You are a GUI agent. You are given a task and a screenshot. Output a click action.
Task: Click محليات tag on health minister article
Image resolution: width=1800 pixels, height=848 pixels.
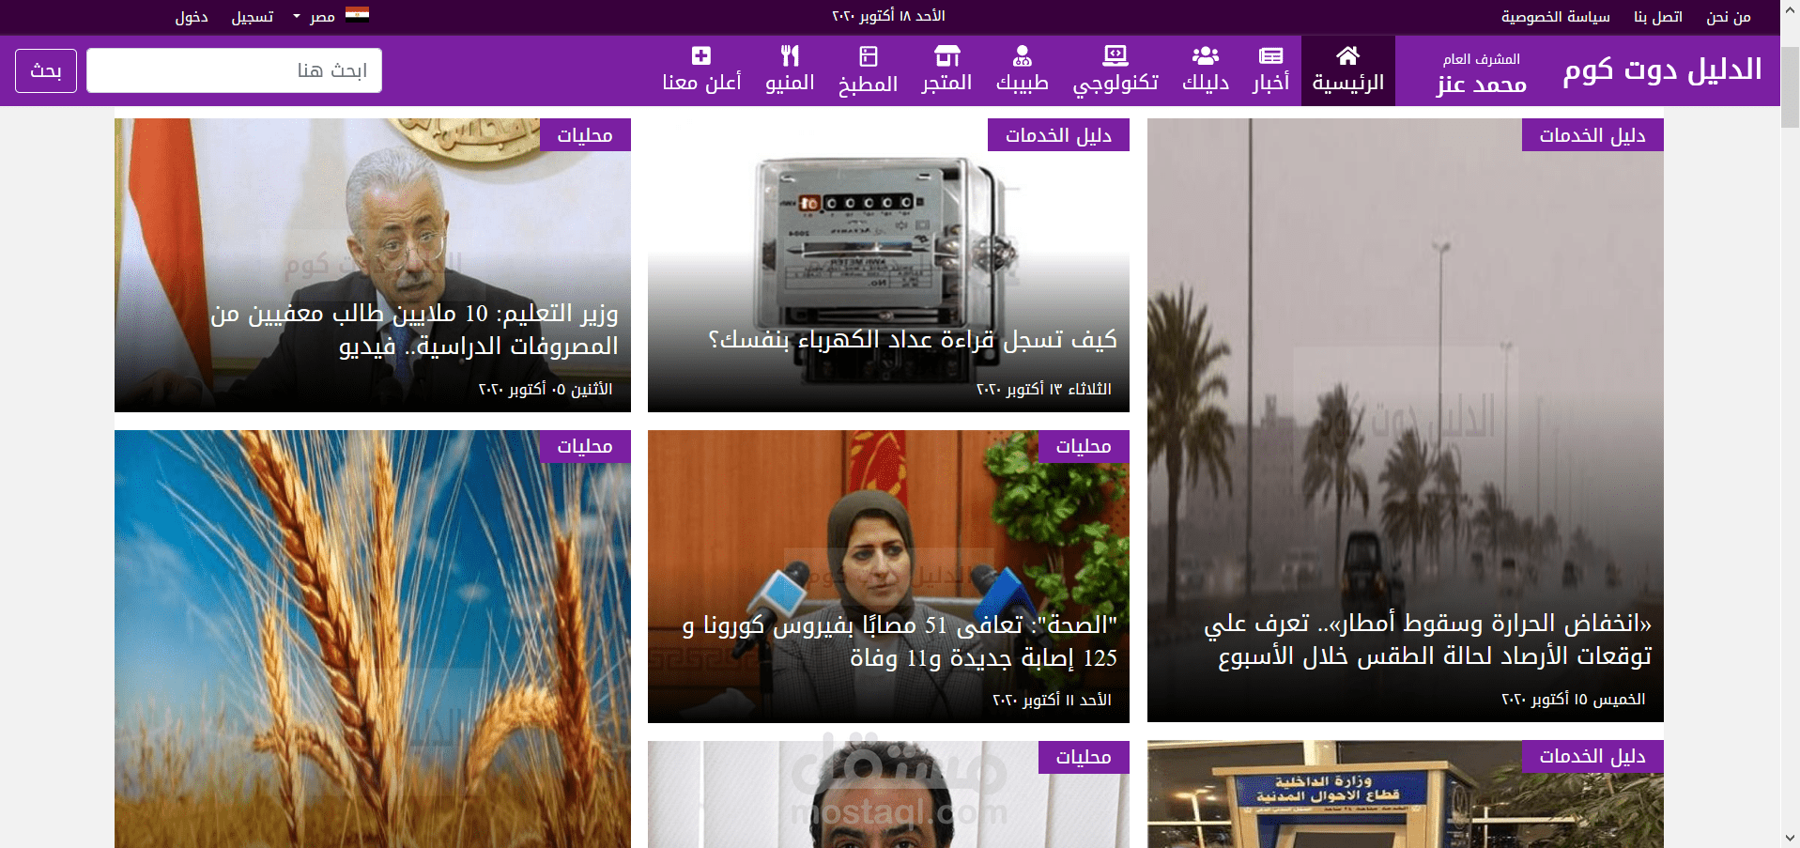click(x=1084, y=446)
